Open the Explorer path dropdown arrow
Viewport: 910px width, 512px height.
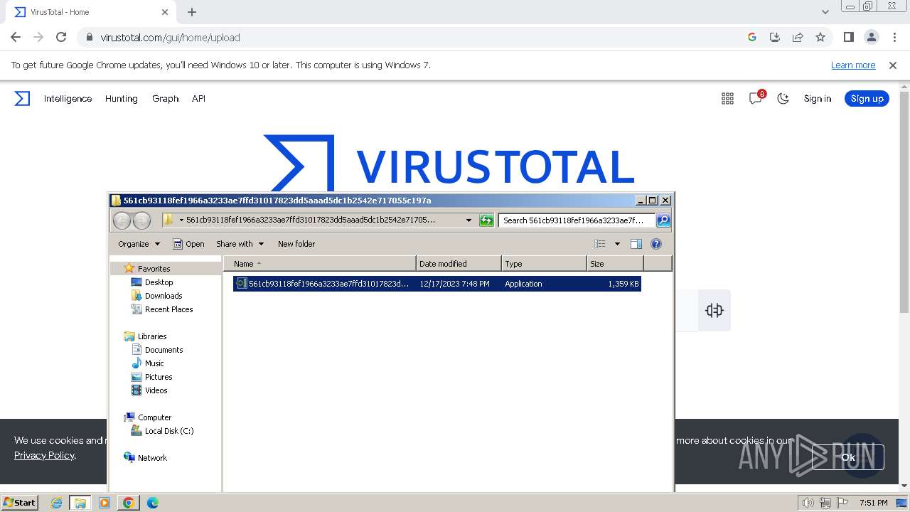[x=469, y=220]
